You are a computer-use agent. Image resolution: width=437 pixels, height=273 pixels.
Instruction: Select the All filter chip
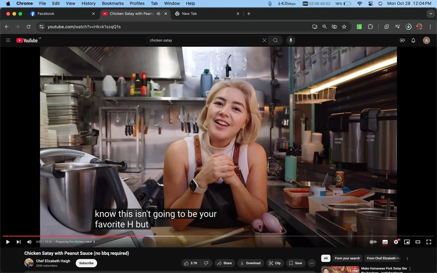click(326, 258)
